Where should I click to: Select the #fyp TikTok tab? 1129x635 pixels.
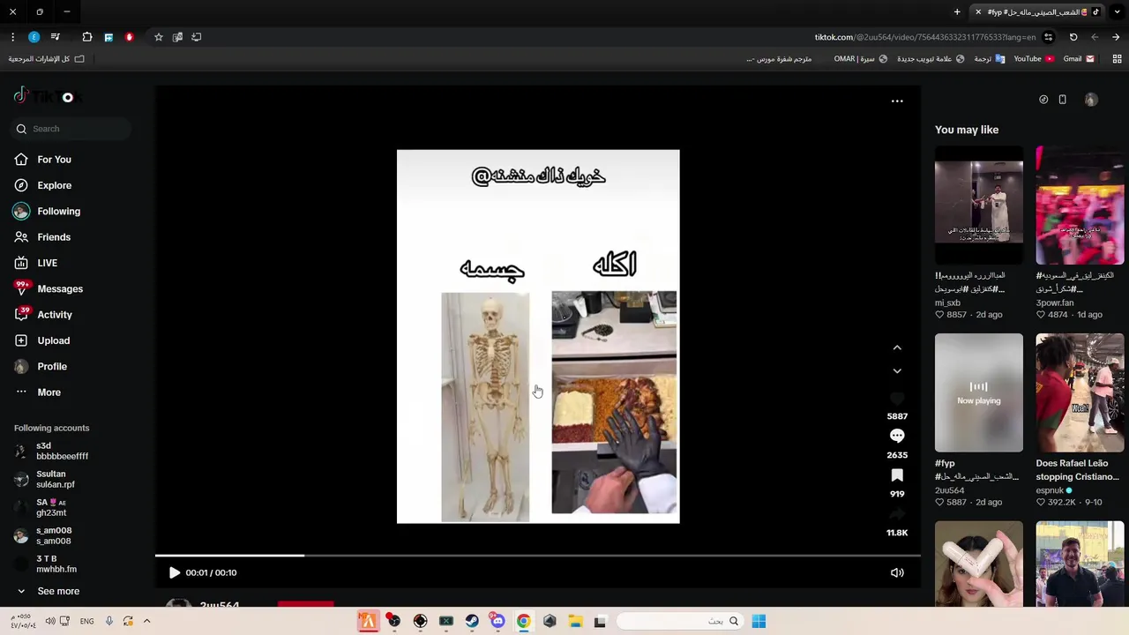coord(1036,12)
